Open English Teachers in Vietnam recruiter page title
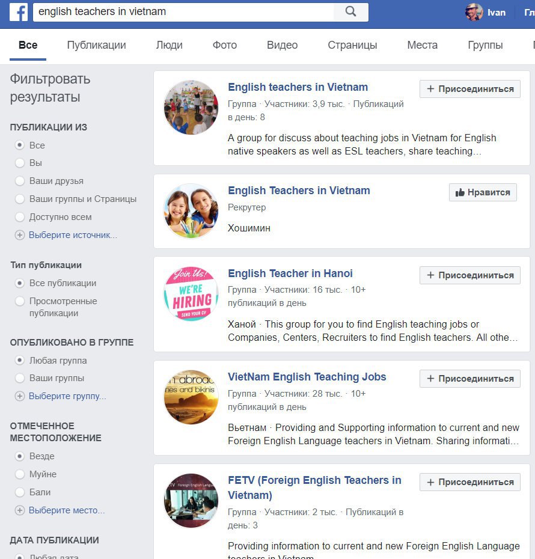 299,191
